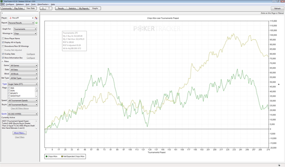Click the Clear All Filters Above link
The height and width of the screenshot is (167, 285).
[x=20, y=108]
